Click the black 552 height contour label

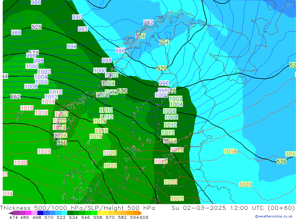pyautogui.click(x=16, y=97)
